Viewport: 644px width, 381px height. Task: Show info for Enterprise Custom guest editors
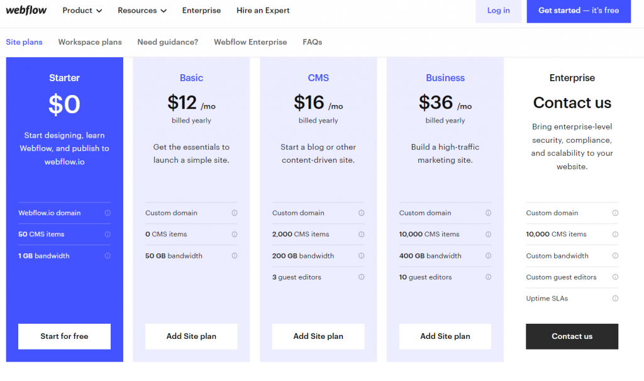615,277
